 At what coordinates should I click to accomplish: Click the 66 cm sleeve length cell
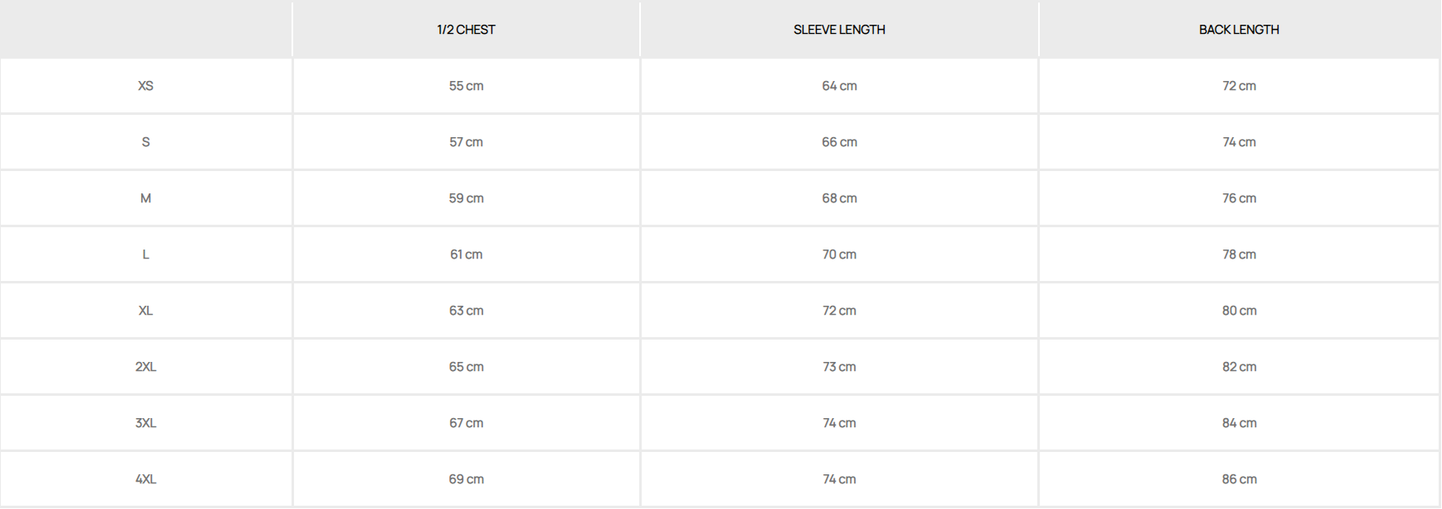839,142
